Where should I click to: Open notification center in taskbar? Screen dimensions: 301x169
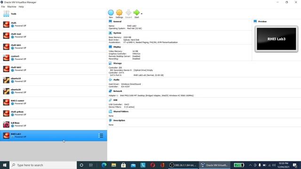click(295, 165)
